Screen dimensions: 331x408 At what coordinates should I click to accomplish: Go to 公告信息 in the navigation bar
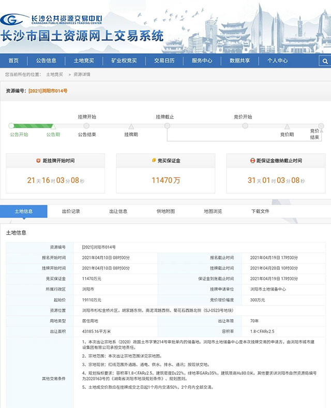pyautogui.click(x=46, y=61)
